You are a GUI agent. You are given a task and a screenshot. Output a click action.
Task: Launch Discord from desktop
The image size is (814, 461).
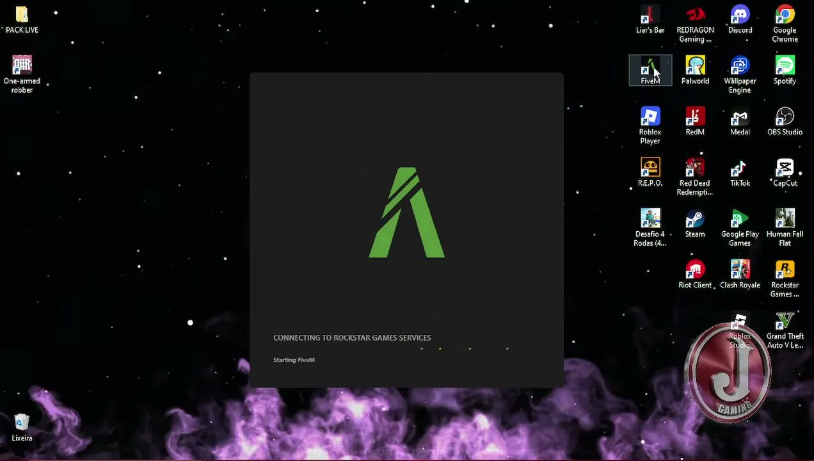[x=740, y=20]
